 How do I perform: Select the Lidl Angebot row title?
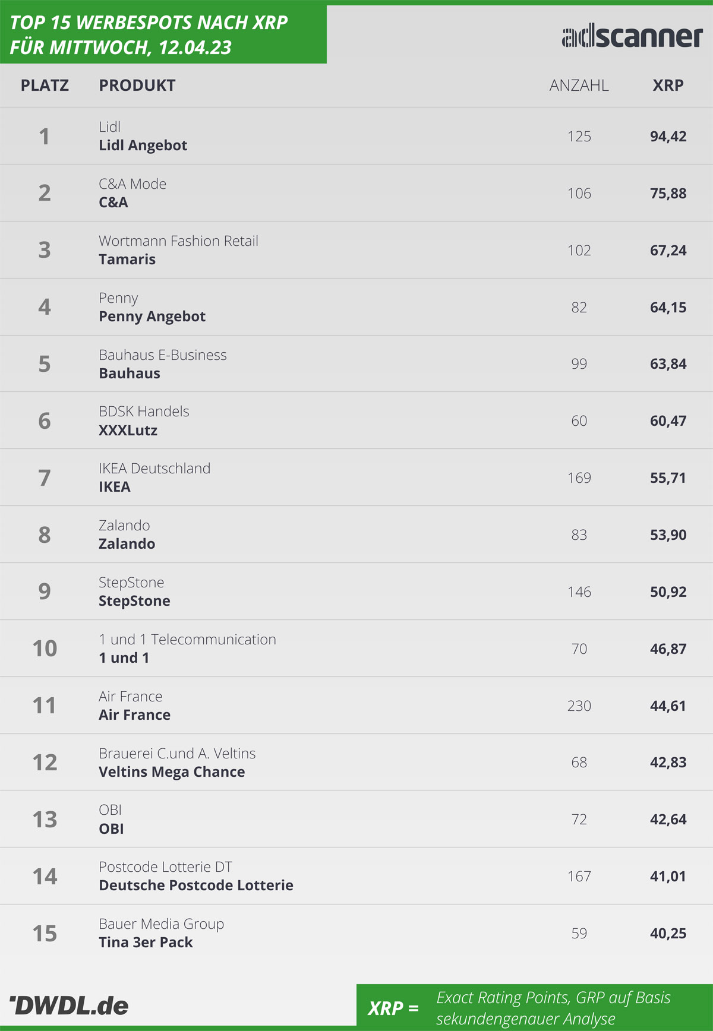[143, 146]
